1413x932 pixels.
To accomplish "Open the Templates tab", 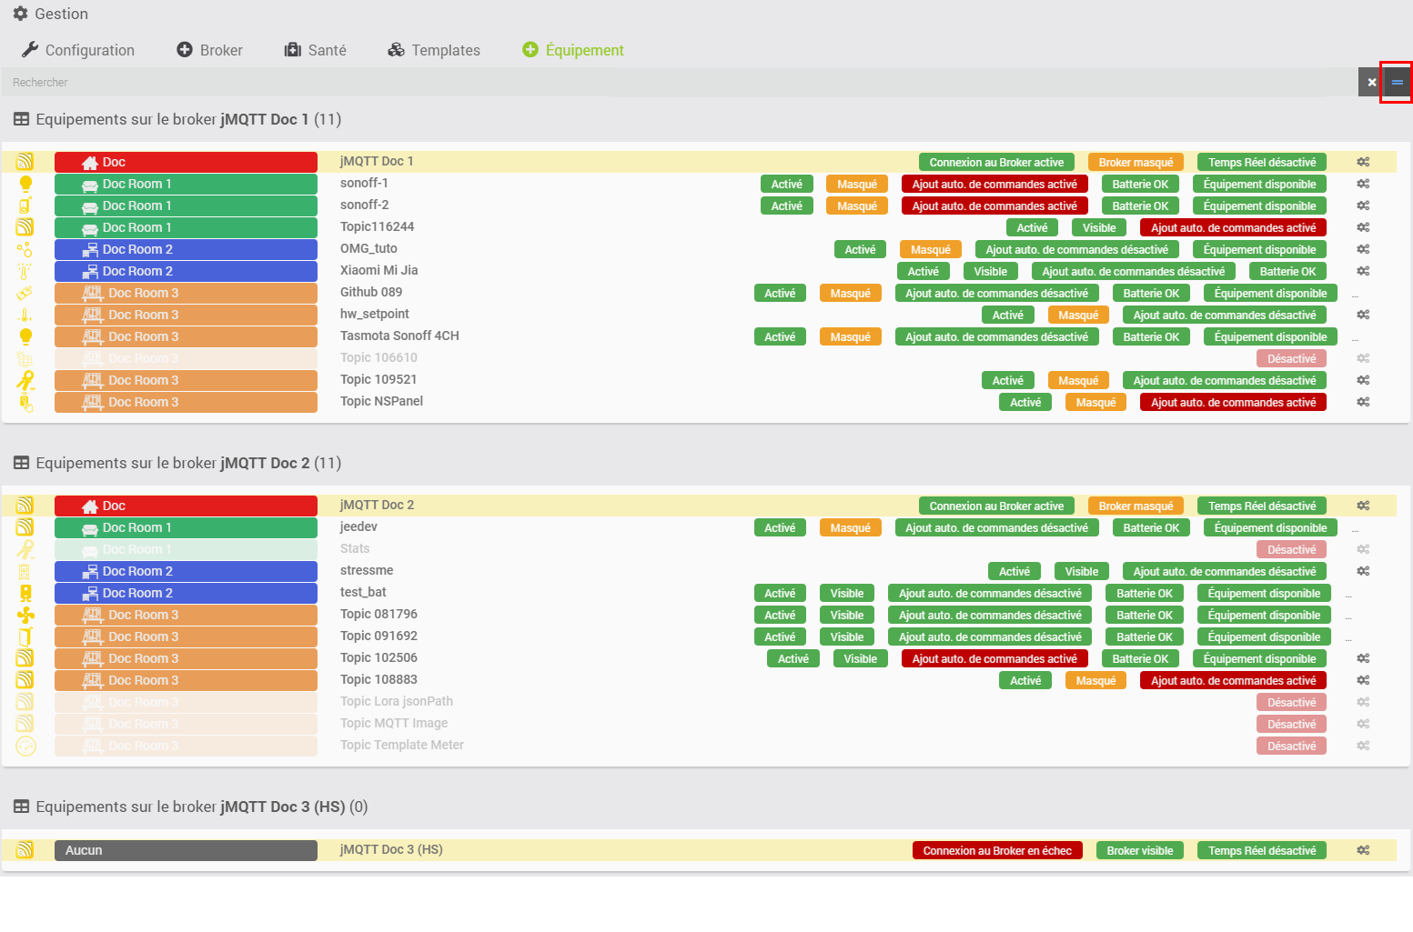I will [434, 50].
